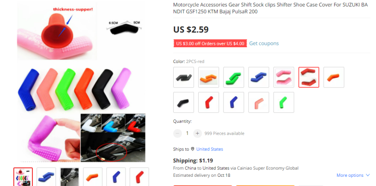
Task: Choose the single red shifter cover option
Action: (x=208, y=102)
